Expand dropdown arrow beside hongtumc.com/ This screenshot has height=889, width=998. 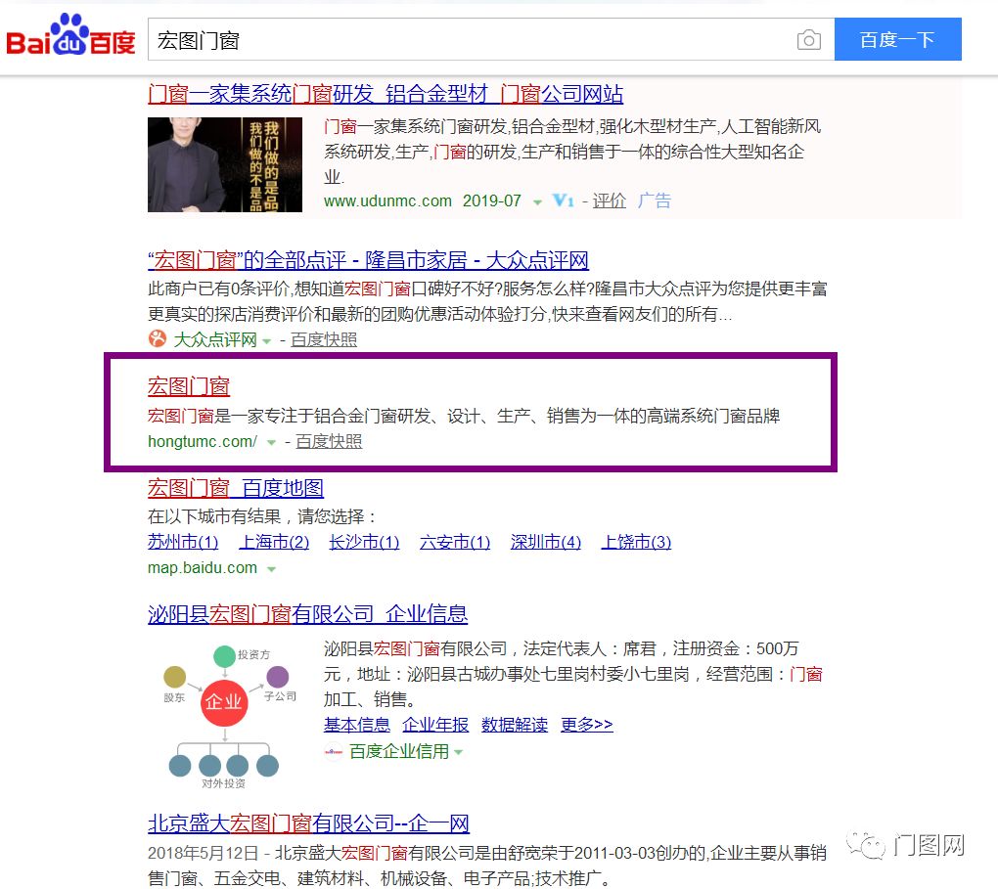point(271,442)
